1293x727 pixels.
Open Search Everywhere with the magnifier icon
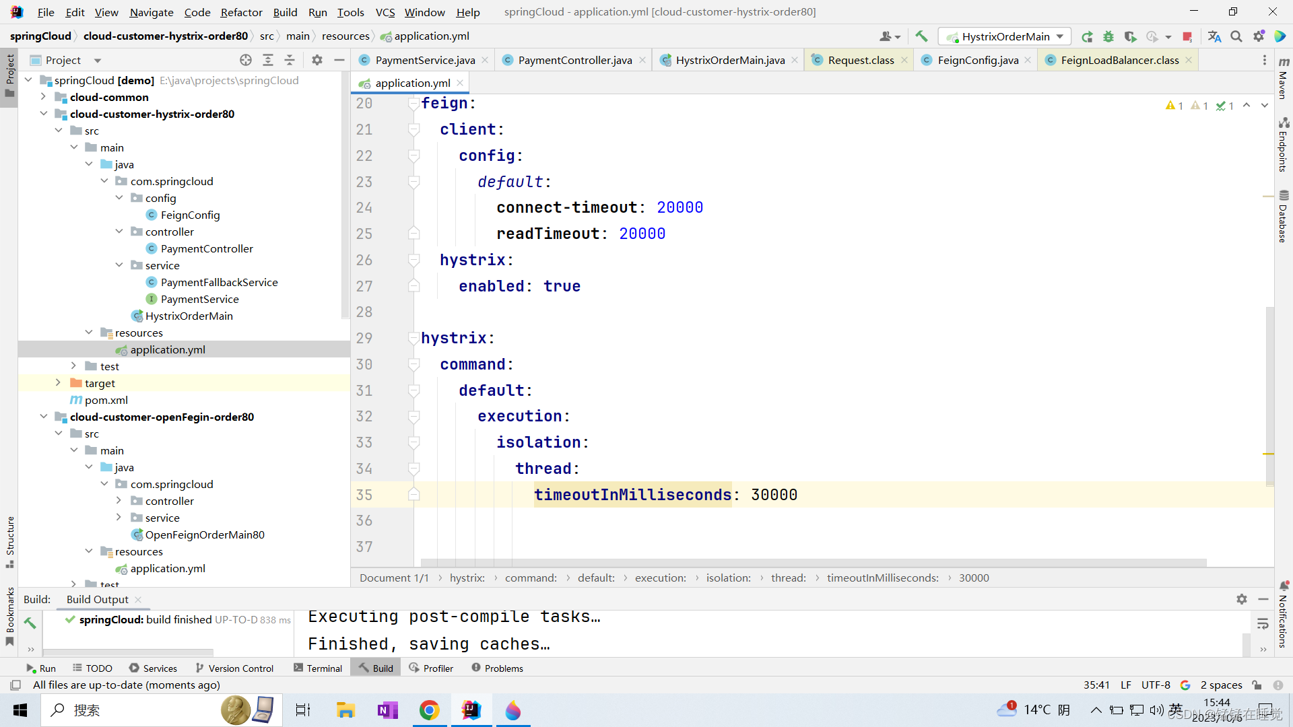pyautogui.click(x=1236, y=36)
